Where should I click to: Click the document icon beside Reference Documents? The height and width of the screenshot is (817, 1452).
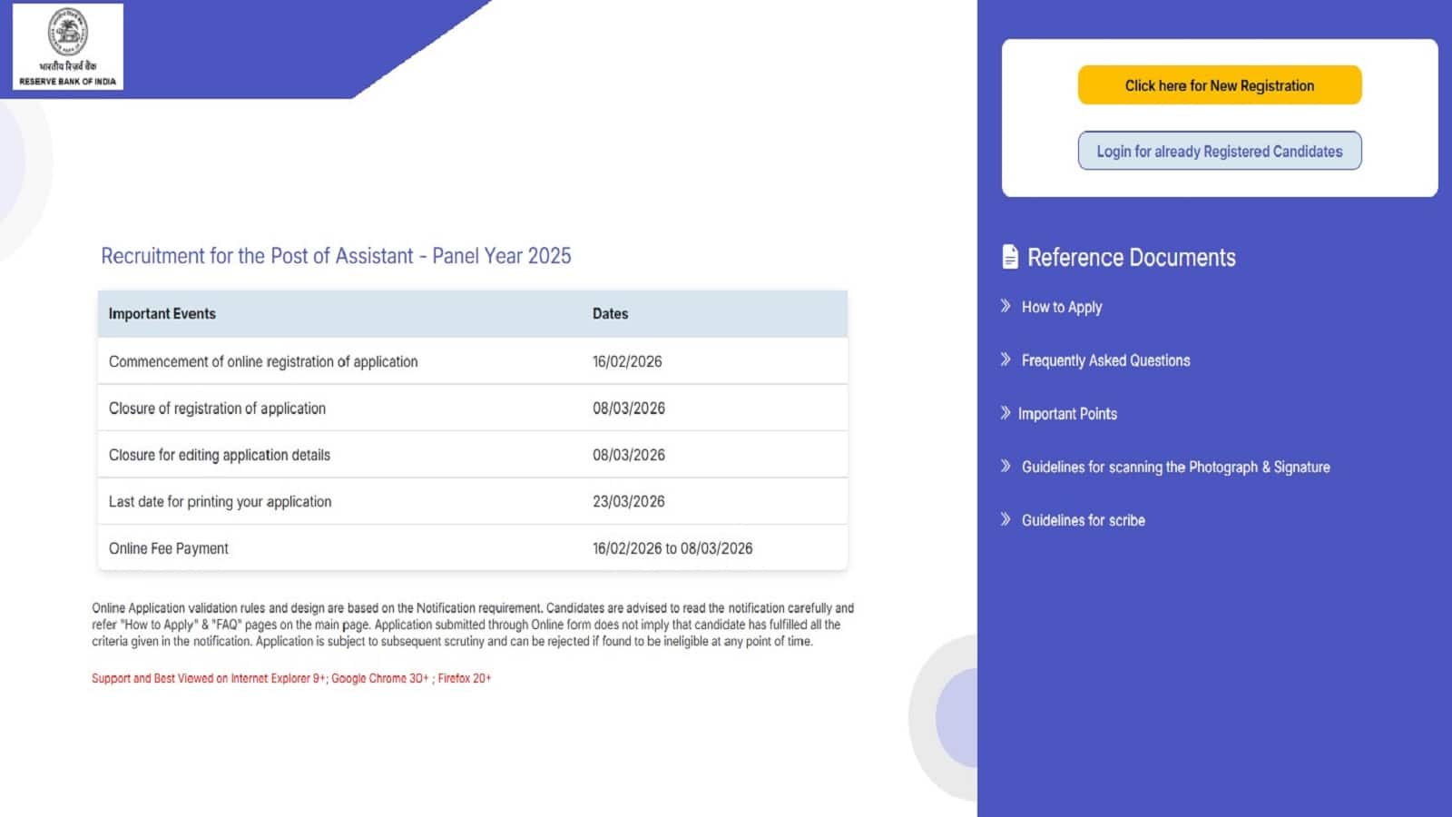(x=1009, y=257)
